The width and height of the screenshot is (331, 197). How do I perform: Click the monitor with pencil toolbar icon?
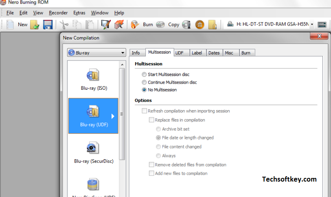point(106,25)
